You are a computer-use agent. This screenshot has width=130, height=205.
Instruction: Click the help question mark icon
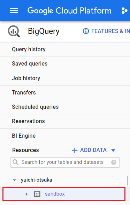(114, 162)
